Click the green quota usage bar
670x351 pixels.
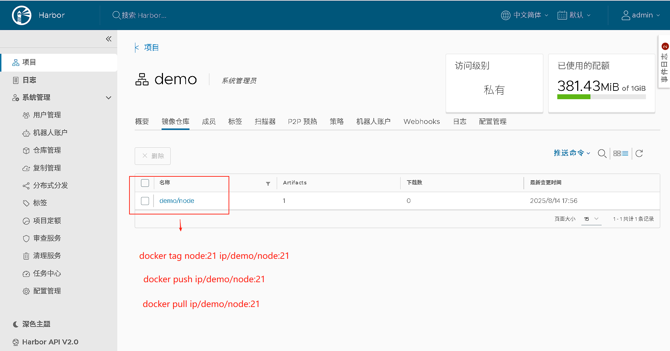(574, 97)
